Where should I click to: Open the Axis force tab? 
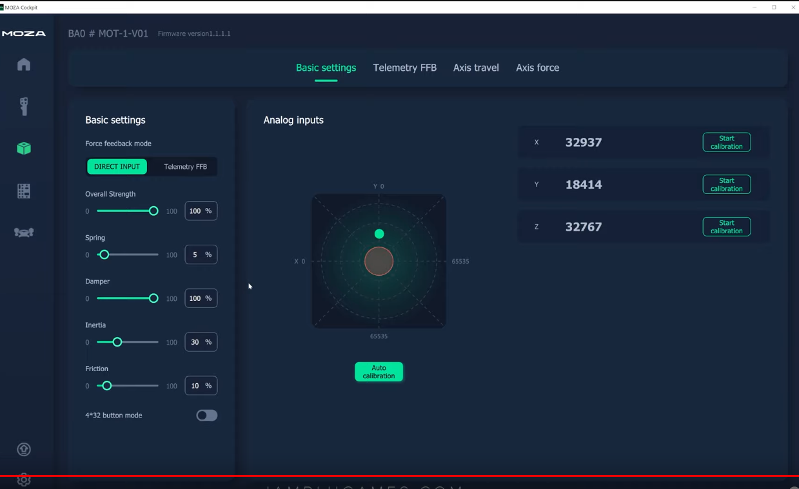click(537, 68)
